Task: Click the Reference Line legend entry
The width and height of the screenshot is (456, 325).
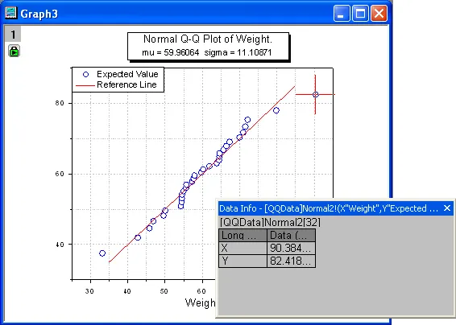Action: pyautogui.click(x=126, y=84)
